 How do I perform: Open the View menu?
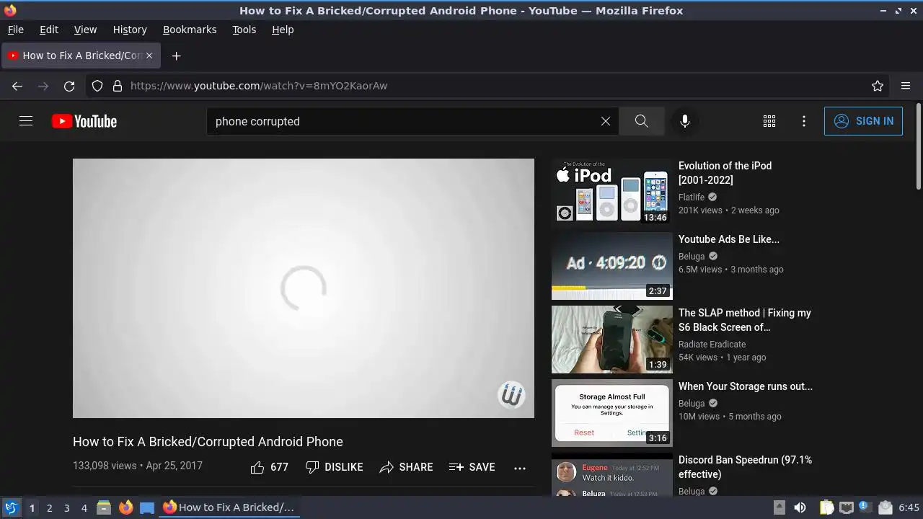pos(85,30)
